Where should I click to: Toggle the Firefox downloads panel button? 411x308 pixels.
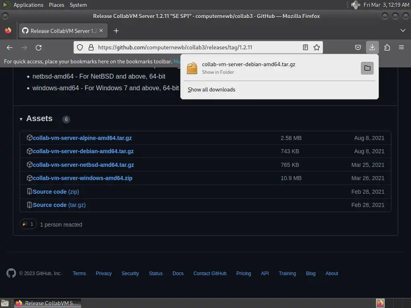pyautogui.click(x=372, y=47)
